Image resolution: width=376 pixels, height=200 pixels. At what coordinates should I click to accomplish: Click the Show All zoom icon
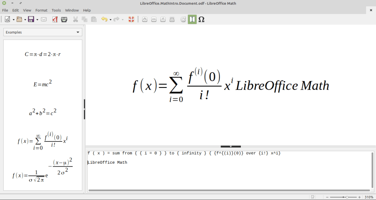(172, 19)
